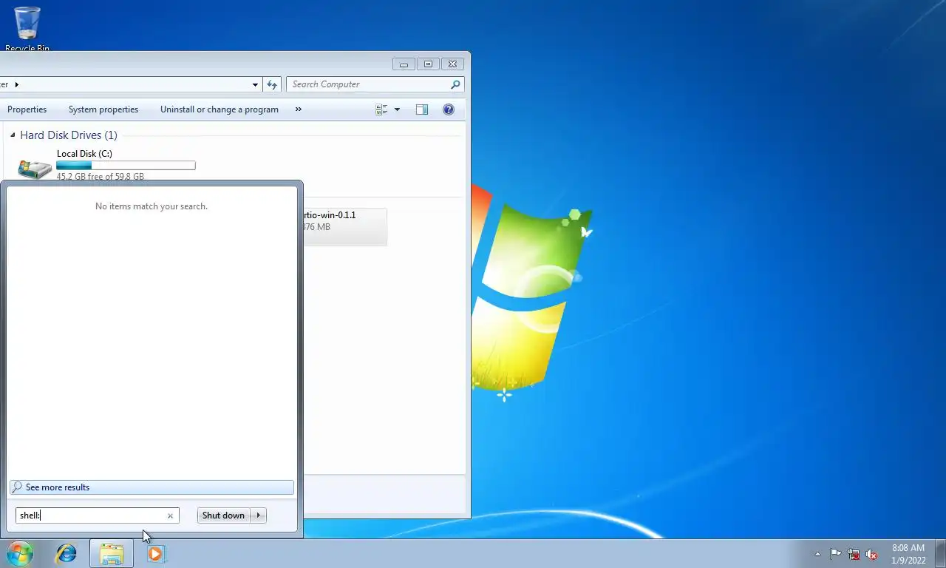This screenshot has width=946, height=568.
Task: Click the magnifier icon in Search Computer
Action: click(x=455, y=84)
